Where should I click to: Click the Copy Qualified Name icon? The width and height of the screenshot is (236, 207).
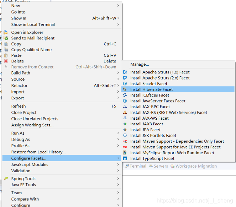coord(6,50)
